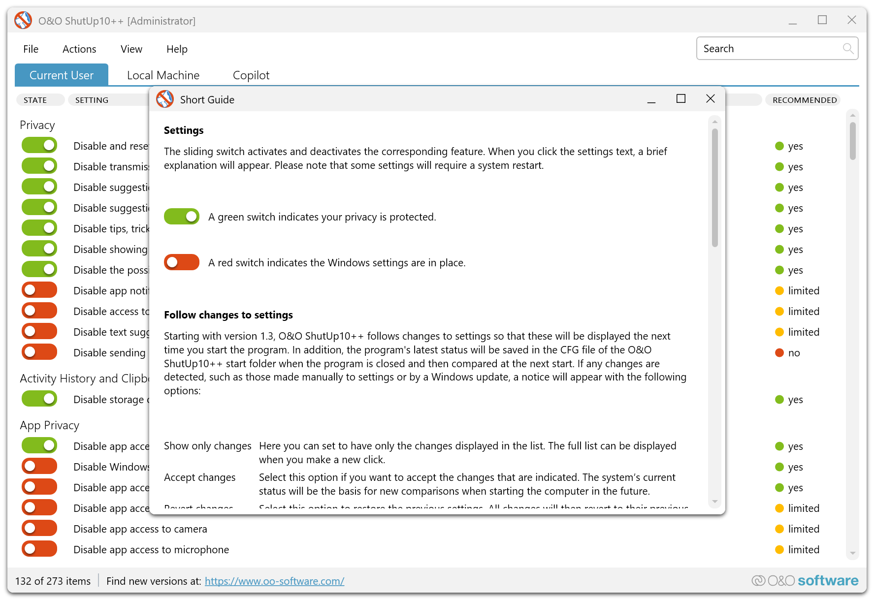Viewport: 874px width, 600px height.
Task: Click the RECOMMENDED column header
Action: pos(804,100)
